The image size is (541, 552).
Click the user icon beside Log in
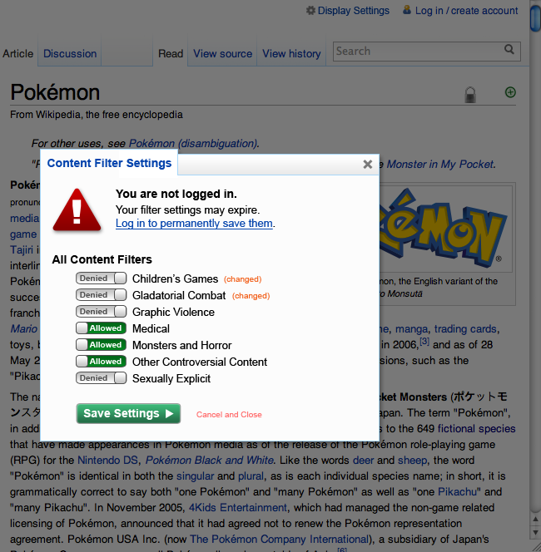[407, 9]
